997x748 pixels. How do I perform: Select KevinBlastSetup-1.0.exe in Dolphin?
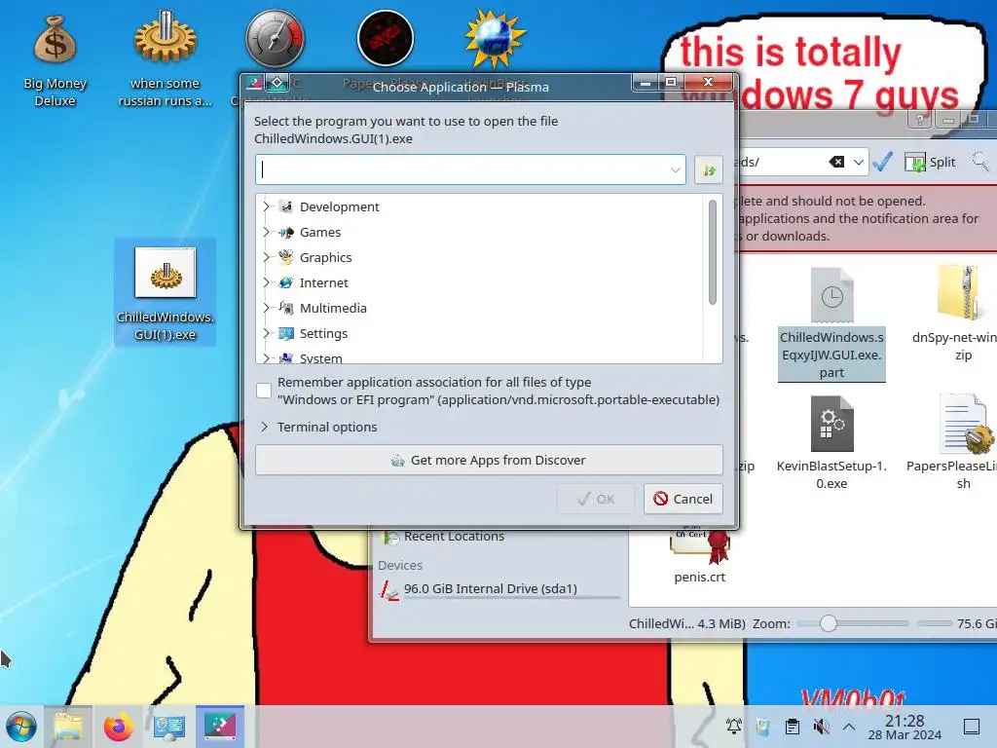coord(831,443)
